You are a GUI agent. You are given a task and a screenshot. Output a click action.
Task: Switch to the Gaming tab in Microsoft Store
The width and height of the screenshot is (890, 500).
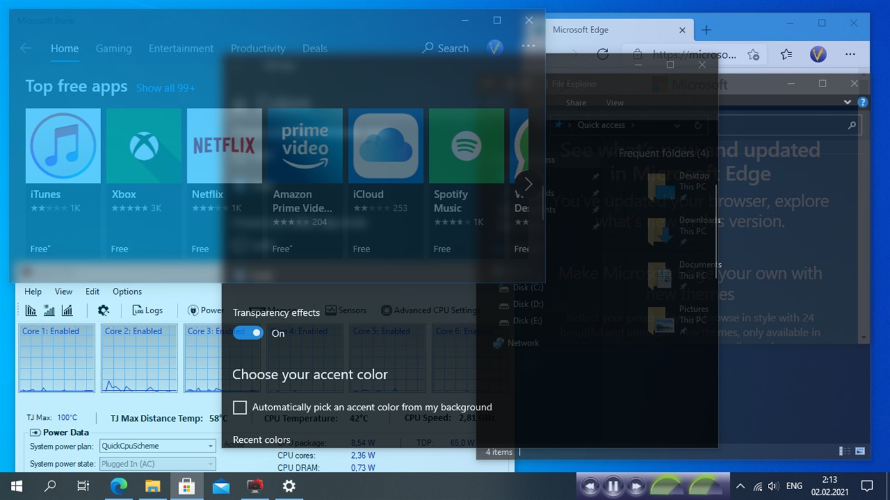point(113,48)
